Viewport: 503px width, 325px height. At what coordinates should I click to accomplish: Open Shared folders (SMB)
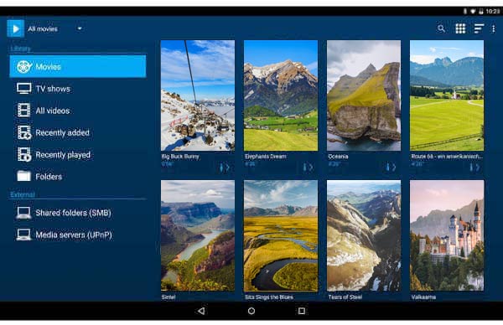point(78,213)
